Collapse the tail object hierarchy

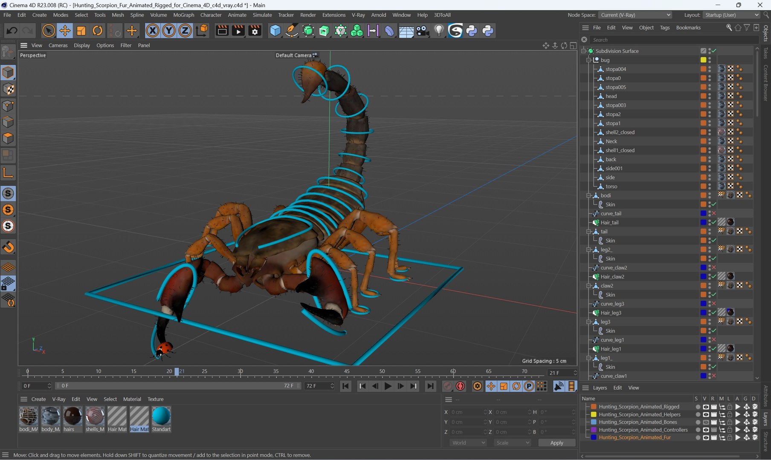coord(588,232)
